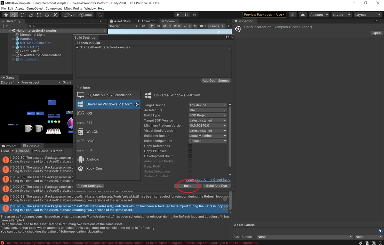Open the Assets menu
Image resolution: width=384 pixels, height=245 pixels.
click(x=20, y=8)
